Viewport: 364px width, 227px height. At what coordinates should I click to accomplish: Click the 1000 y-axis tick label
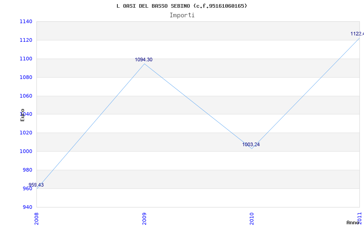pos(26,151)
